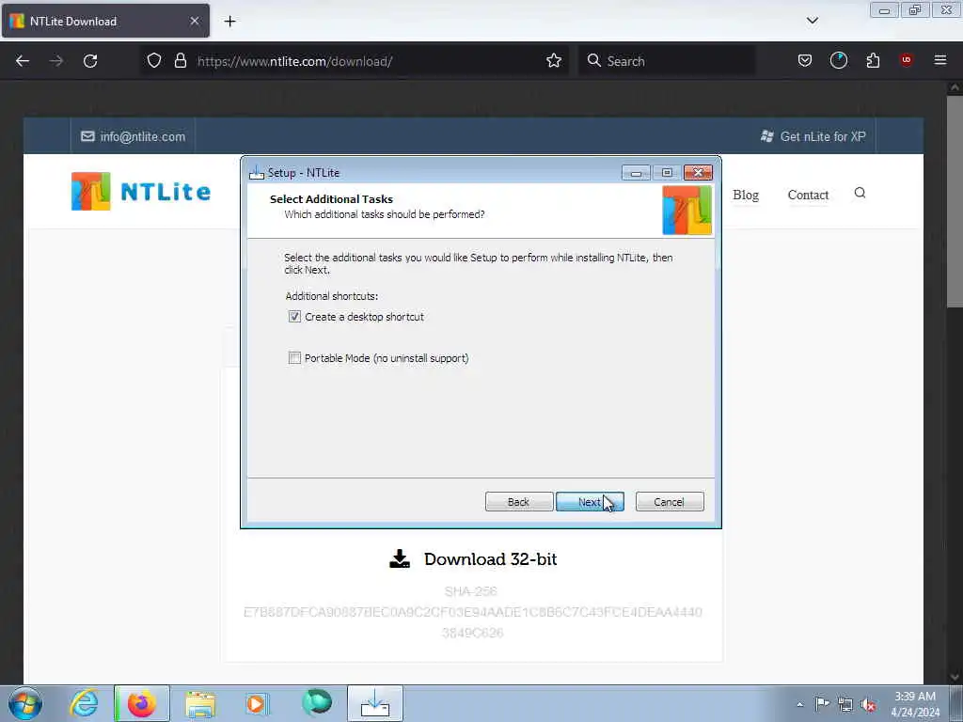This screenshot has width=963, height=722.
Task: Launch Internet Explorer from taskbar
Action: click(x=85, y=703)
